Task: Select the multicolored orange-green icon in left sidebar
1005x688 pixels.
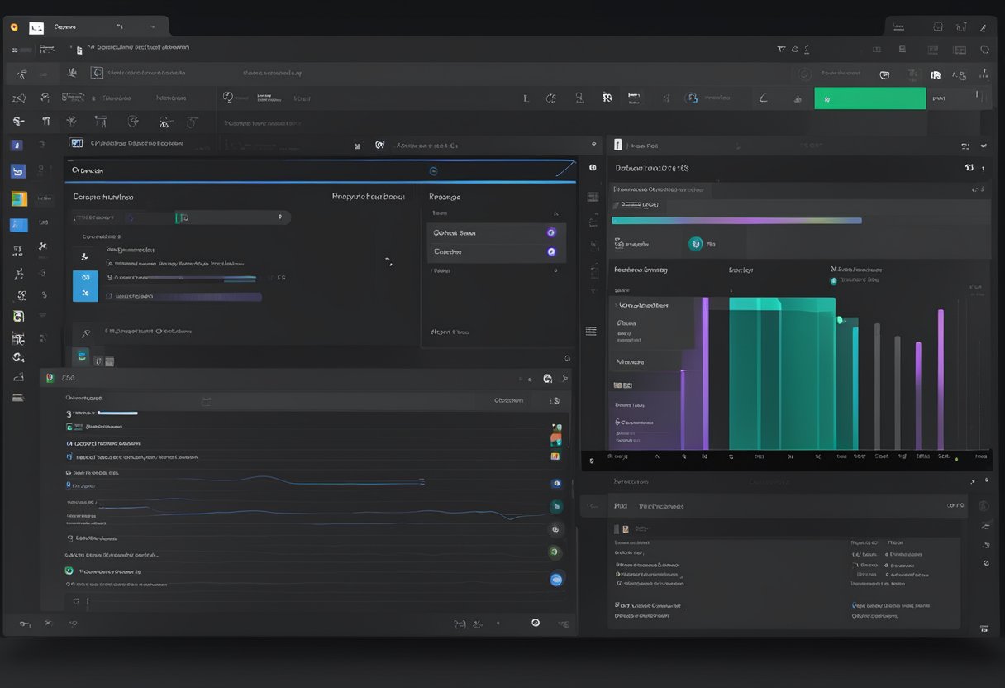Action: click(19, 198)
